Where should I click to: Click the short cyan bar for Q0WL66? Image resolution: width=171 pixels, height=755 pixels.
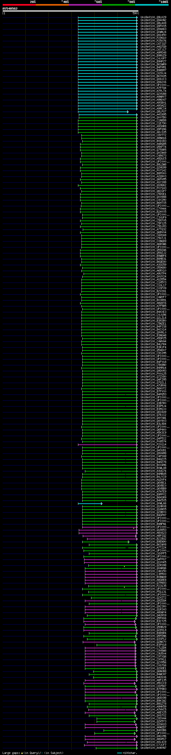[x=90, y=504]
